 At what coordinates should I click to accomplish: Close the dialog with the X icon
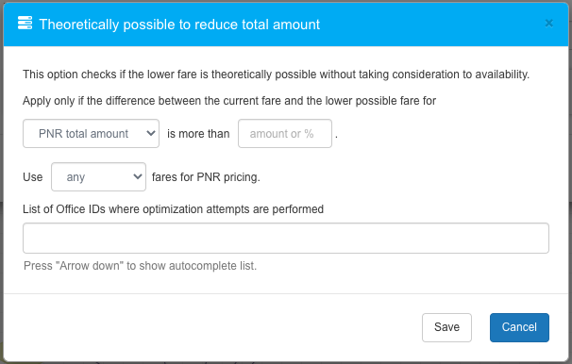[x=548, y=24]
